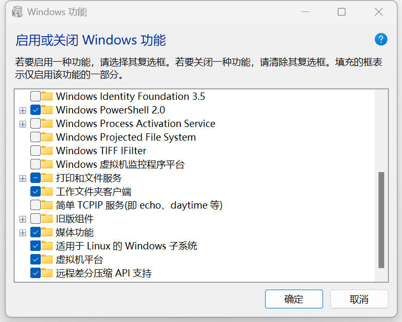
Task: Expand the Windows PowerShell 2.0 node
Action: 22,110
